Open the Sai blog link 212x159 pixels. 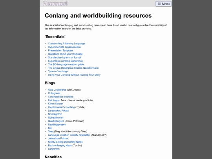50,128
